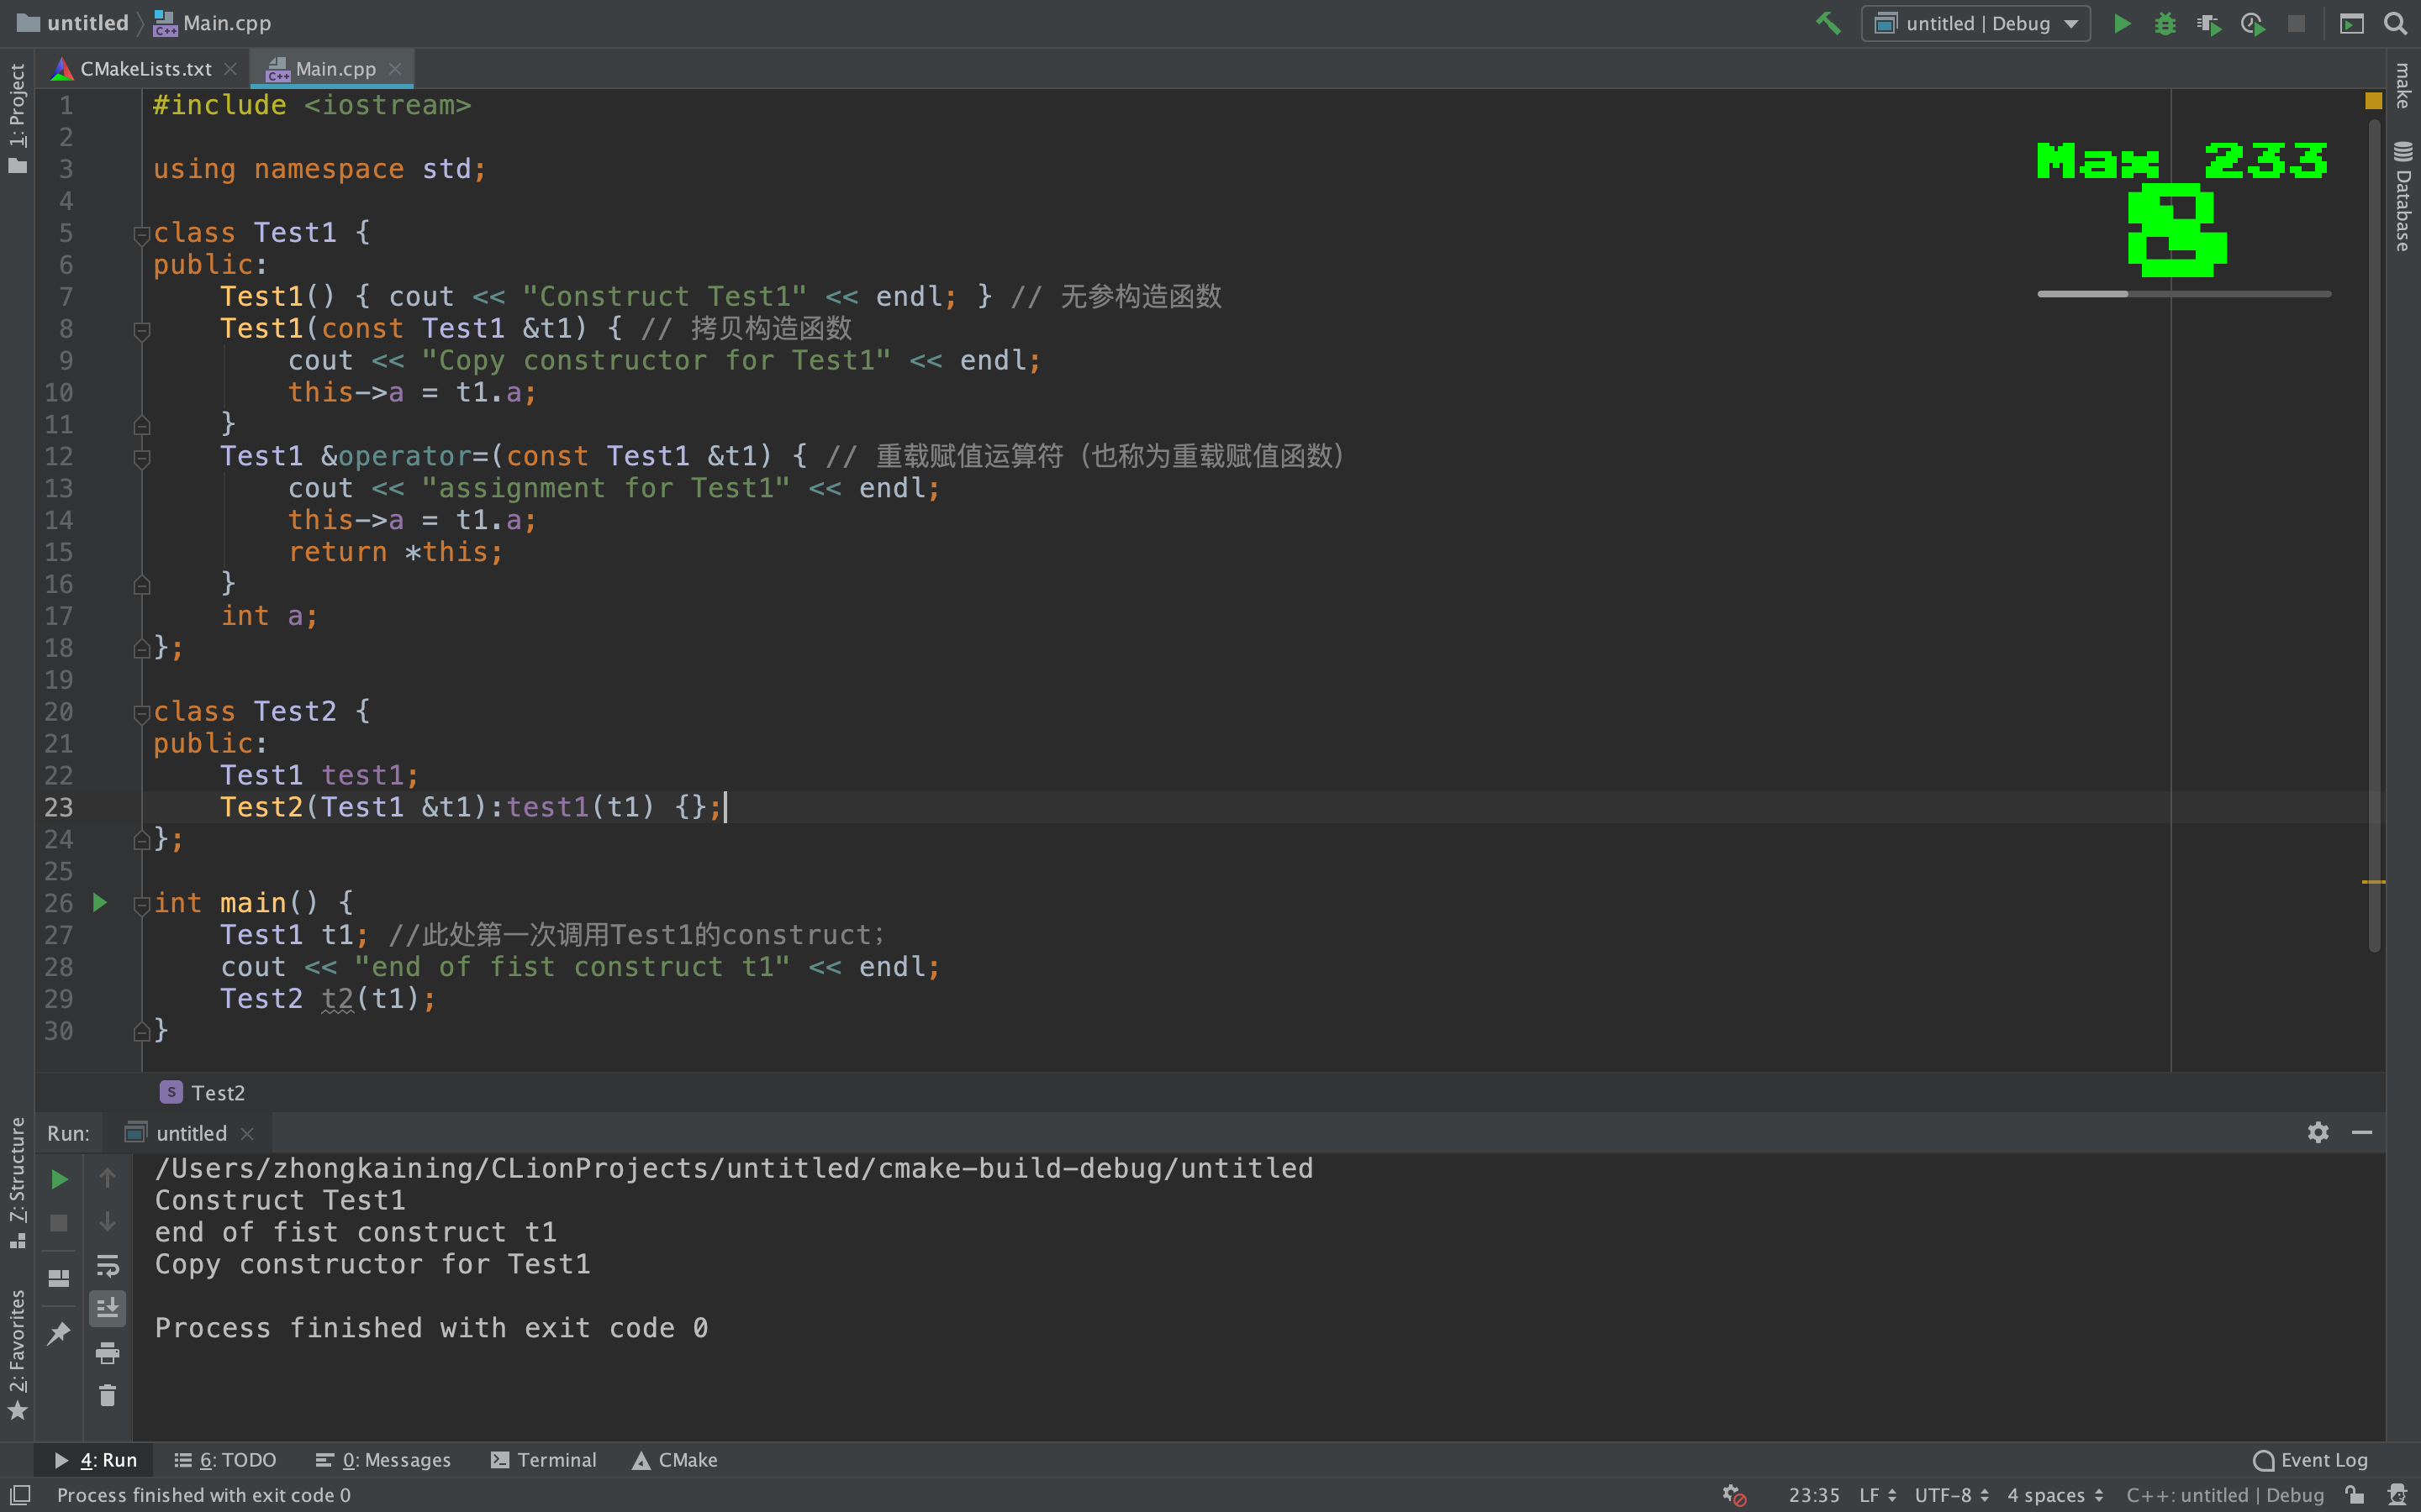Click the inspector hector icon in the status bar
2421x1512 pixels.
click(2397, 1495)
